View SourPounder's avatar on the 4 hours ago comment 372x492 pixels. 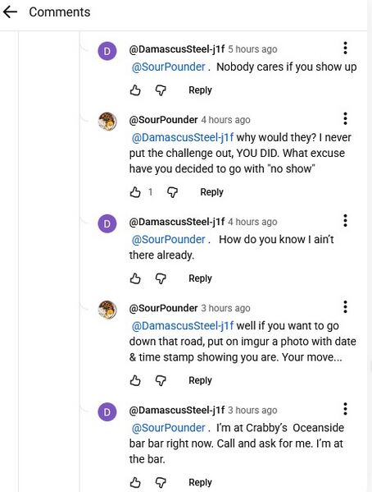(107, 122)
